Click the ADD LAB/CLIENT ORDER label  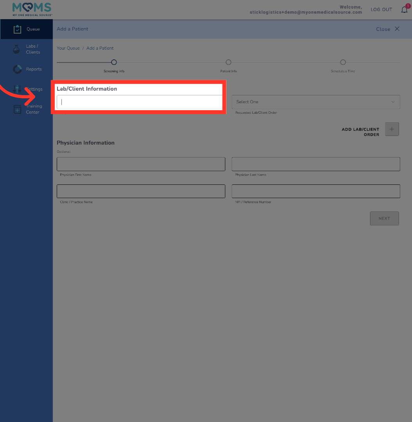click(x=360, y=132)
